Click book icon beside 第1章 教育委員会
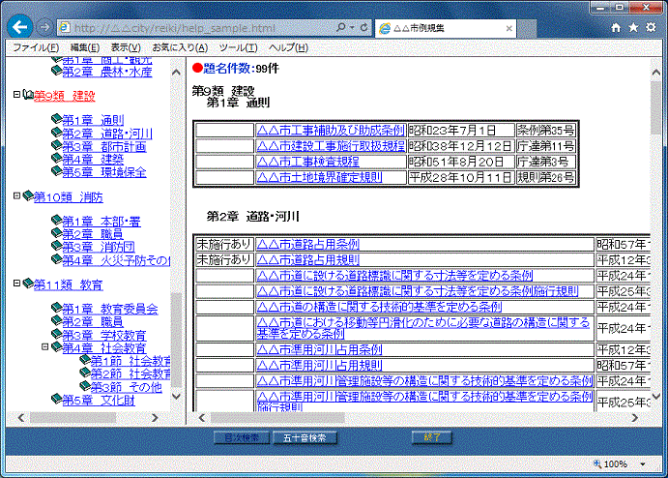668x478 pixels. (x=55, y=309)
